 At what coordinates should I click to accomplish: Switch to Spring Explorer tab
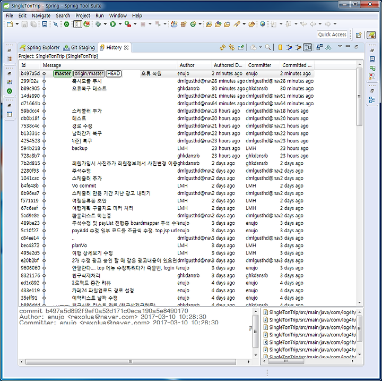coord(40,48)
